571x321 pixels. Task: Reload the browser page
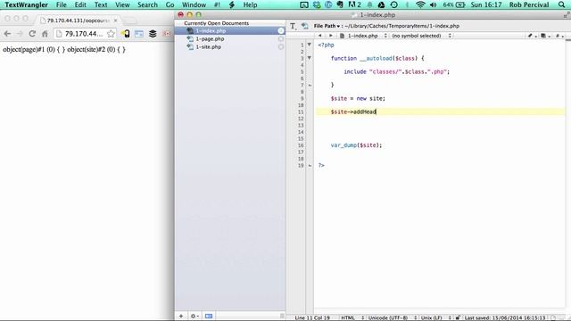tap(32, 34)
